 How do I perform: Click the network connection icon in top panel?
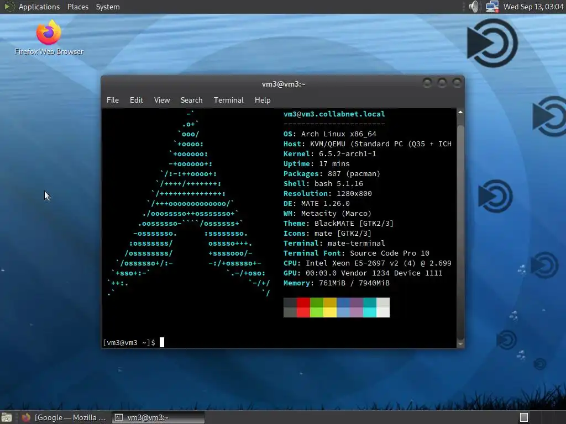click(x=492, y=7)
